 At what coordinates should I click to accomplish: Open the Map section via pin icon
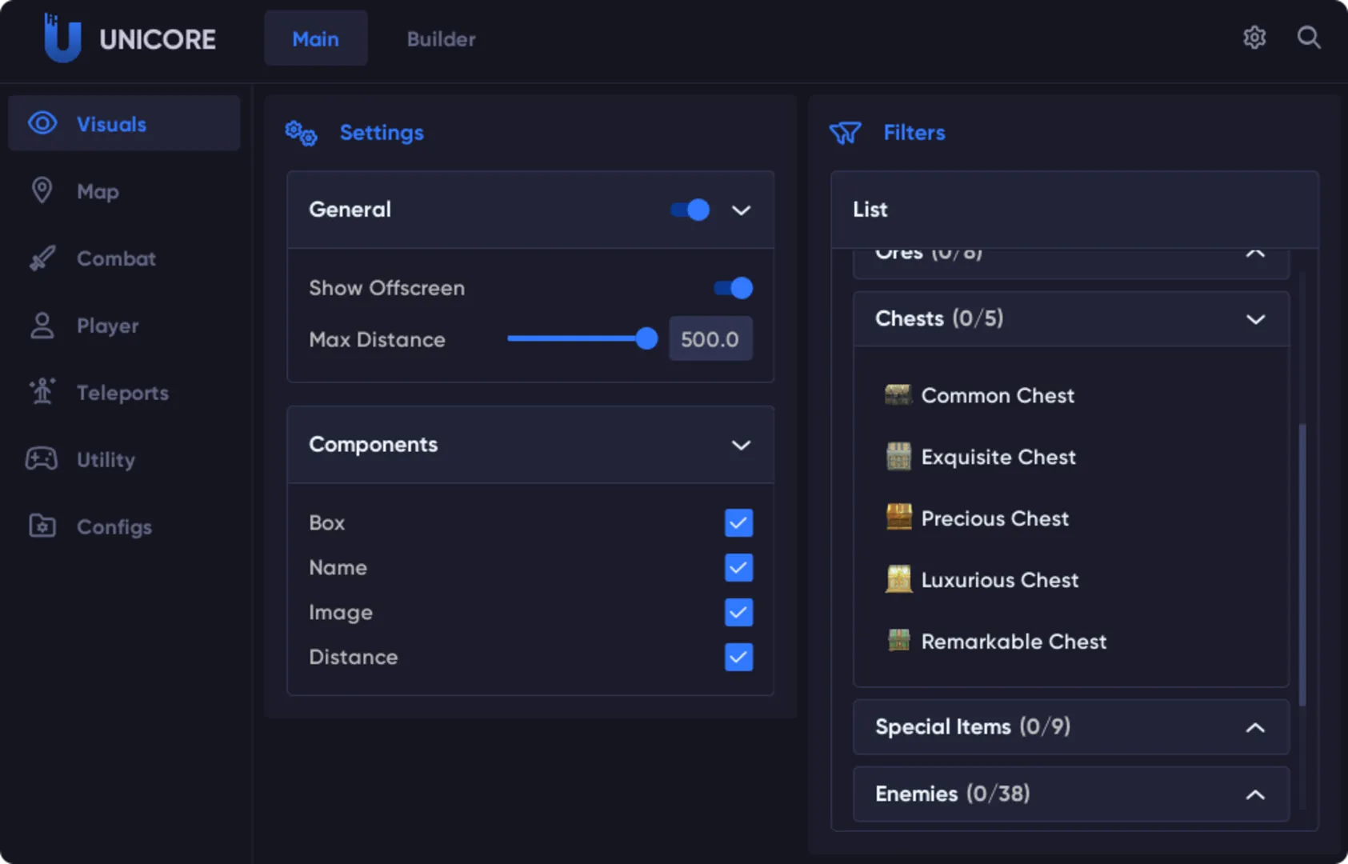pyautogui.click(x=42, y=190)
